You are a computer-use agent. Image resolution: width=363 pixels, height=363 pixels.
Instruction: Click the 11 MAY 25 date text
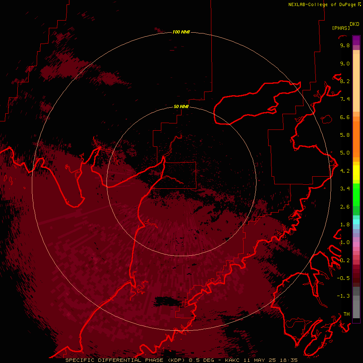(x=260, y=360)
